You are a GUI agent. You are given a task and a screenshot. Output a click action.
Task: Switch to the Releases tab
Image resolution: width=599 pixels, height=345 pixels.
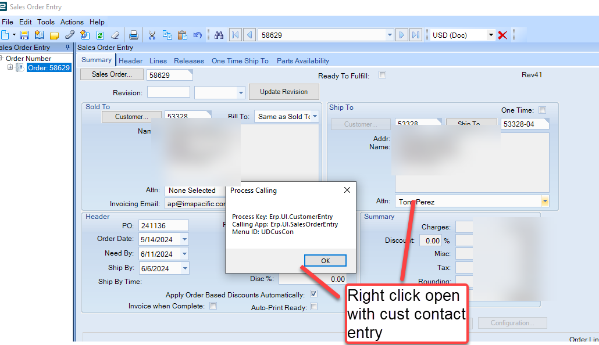click(189, 60)
